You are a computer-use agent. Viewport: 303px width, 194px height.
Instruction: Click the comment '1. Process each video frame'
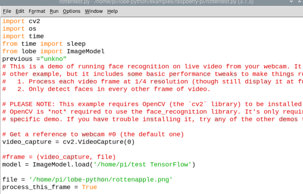click(152, 82)
